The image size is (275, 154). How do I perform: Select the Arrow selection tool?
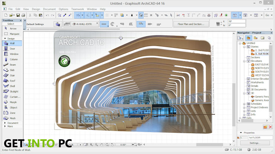click(x=12, y=28)
